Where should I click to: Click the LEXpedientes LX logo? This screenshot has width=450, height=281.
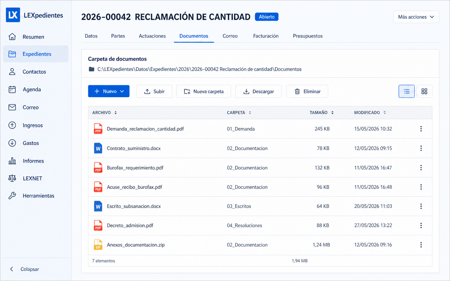click(x=13, y=15)
